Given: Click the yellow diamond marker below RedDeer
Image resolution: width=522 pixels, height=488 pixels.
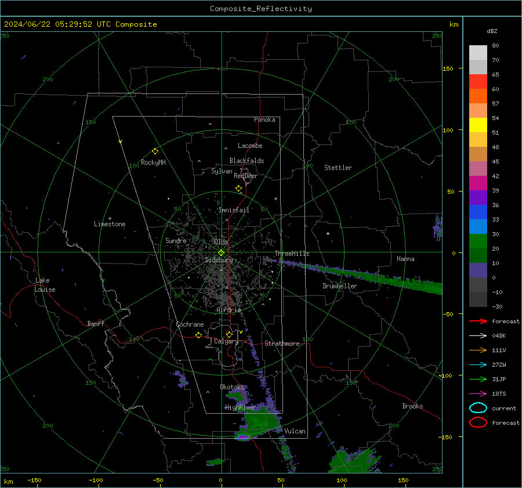Looking at the screenshot, I should (x=239, y=189).
